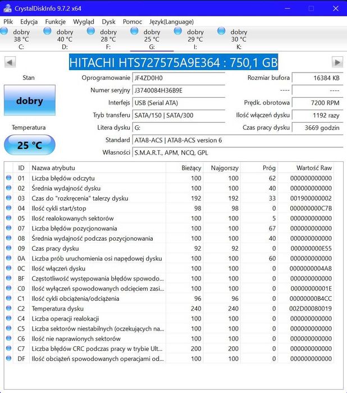Click status orb for attribute 01 row
This screenshot has height=393, width=347.
[x=9, y=178]
